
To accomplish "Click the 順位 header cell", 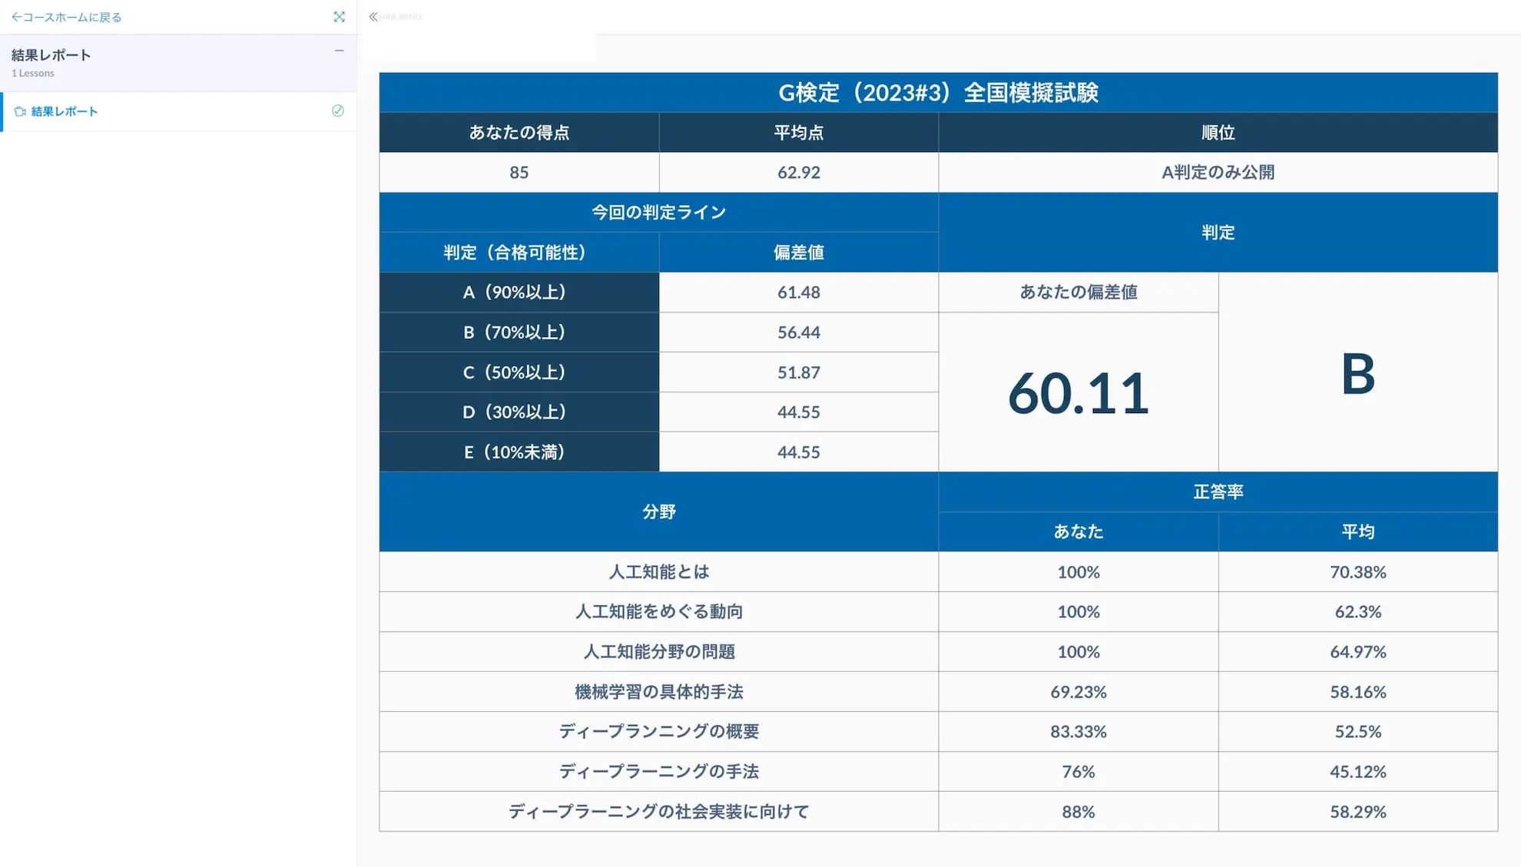I will tap(1218, 132).
